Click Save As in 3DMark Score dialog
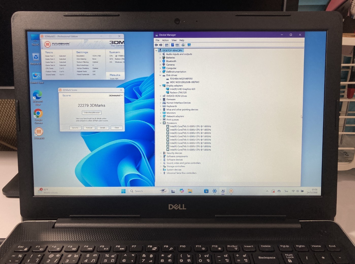 tap(75, 128)
